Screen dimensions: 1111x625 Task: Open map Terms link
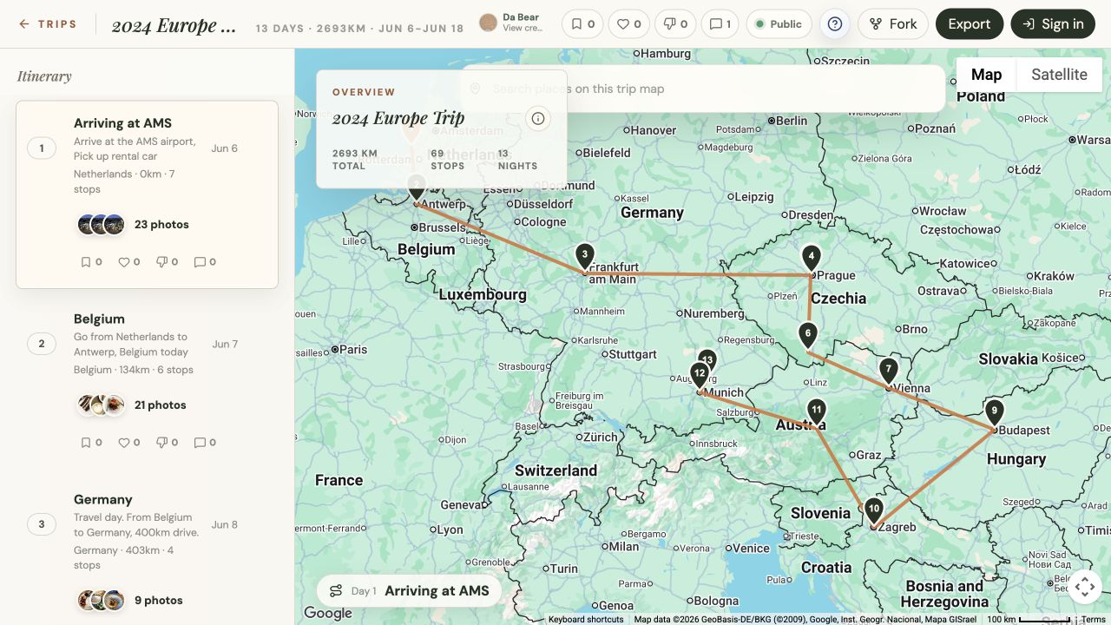(x=1094, y=620)
